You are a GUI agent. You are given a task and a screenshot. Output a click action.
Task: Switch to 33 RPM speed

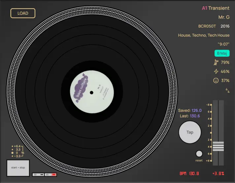pyautogui.click(x=38, y=174)
